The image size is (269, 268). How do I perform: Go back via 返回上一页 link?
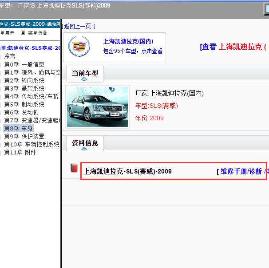[x=79, y=27]
